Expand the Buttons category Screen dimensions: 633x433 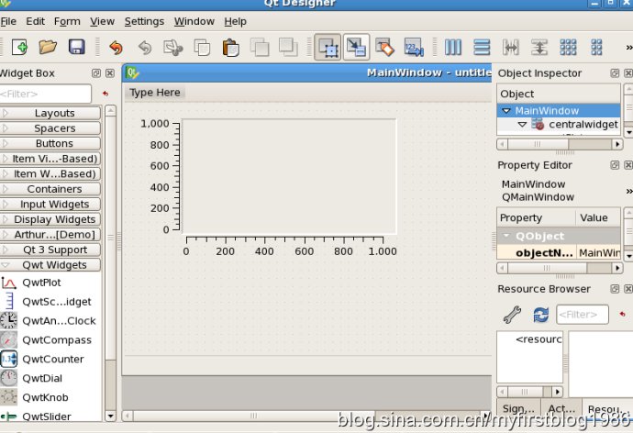50,144
